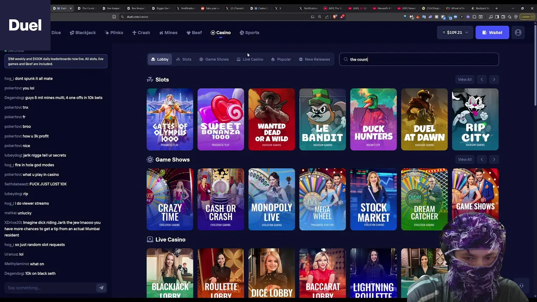Go to the Sports section

249,32
